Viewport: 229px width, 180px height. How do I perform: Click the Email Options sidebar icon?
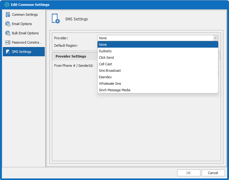tap(8, 24)
